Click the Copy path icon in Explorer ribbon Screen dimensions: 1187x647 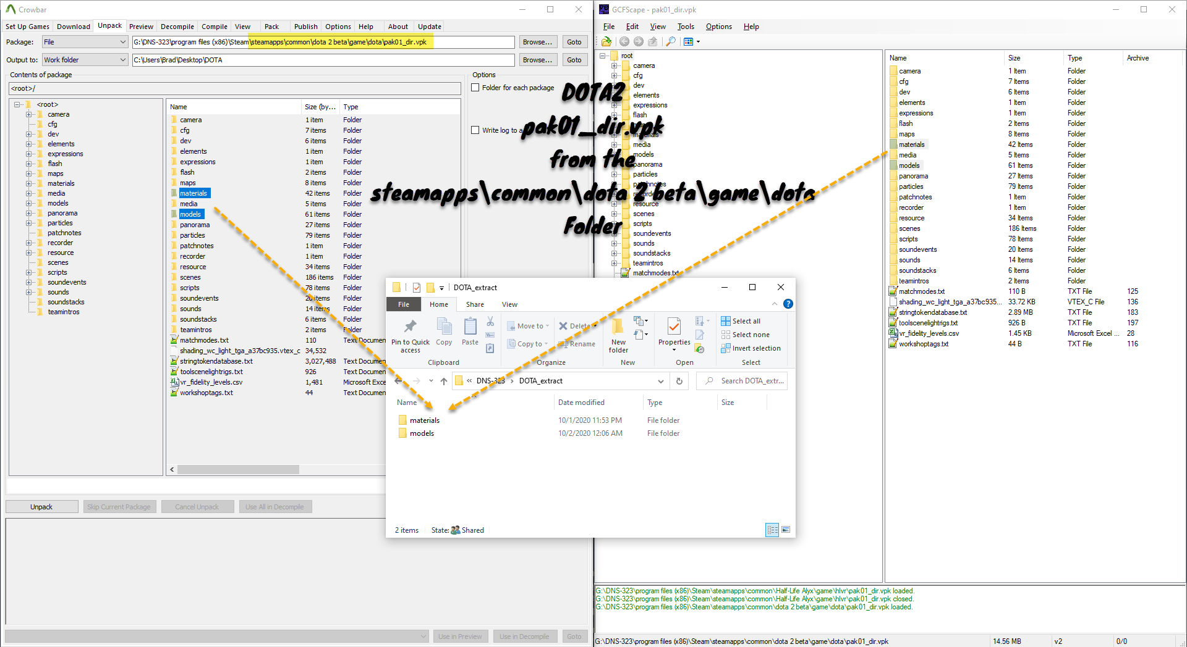(490, 335)
